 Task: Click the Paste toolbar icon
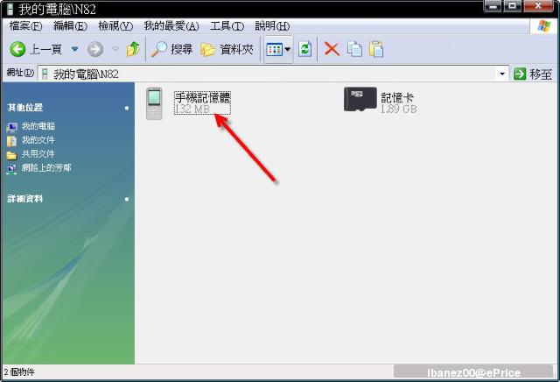point(376,49)
